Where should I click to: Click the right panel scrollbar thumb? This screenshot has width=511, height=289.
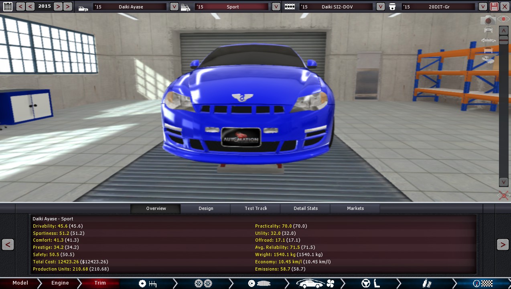pyautogui.click(x=504, y=40)
